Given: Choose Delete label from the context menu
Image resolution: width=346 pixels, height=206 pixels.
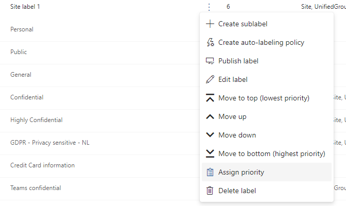Looking at the screenshot, I should click(x=237, y=191).
